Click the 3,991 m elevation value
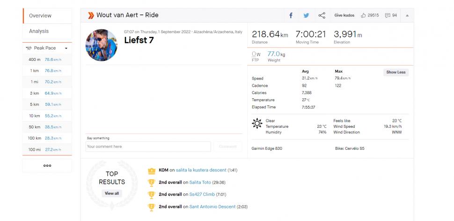Image resolution: width=454 pixels, height=221 pixels. point(348,35)
